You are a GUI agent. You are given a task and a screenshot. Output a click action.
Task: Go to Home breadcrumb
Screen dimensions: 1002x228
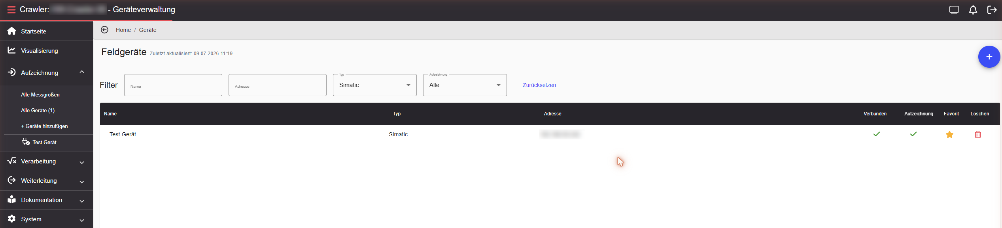click(x=123, y=30)
